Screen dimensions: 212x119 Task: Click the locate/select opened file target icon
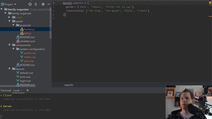30,4
